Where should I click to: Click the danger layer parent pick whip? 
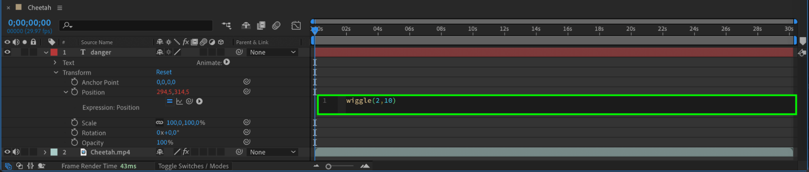(x=239, y=52)
